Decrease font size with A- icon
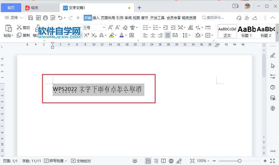 tap(118, 27)
